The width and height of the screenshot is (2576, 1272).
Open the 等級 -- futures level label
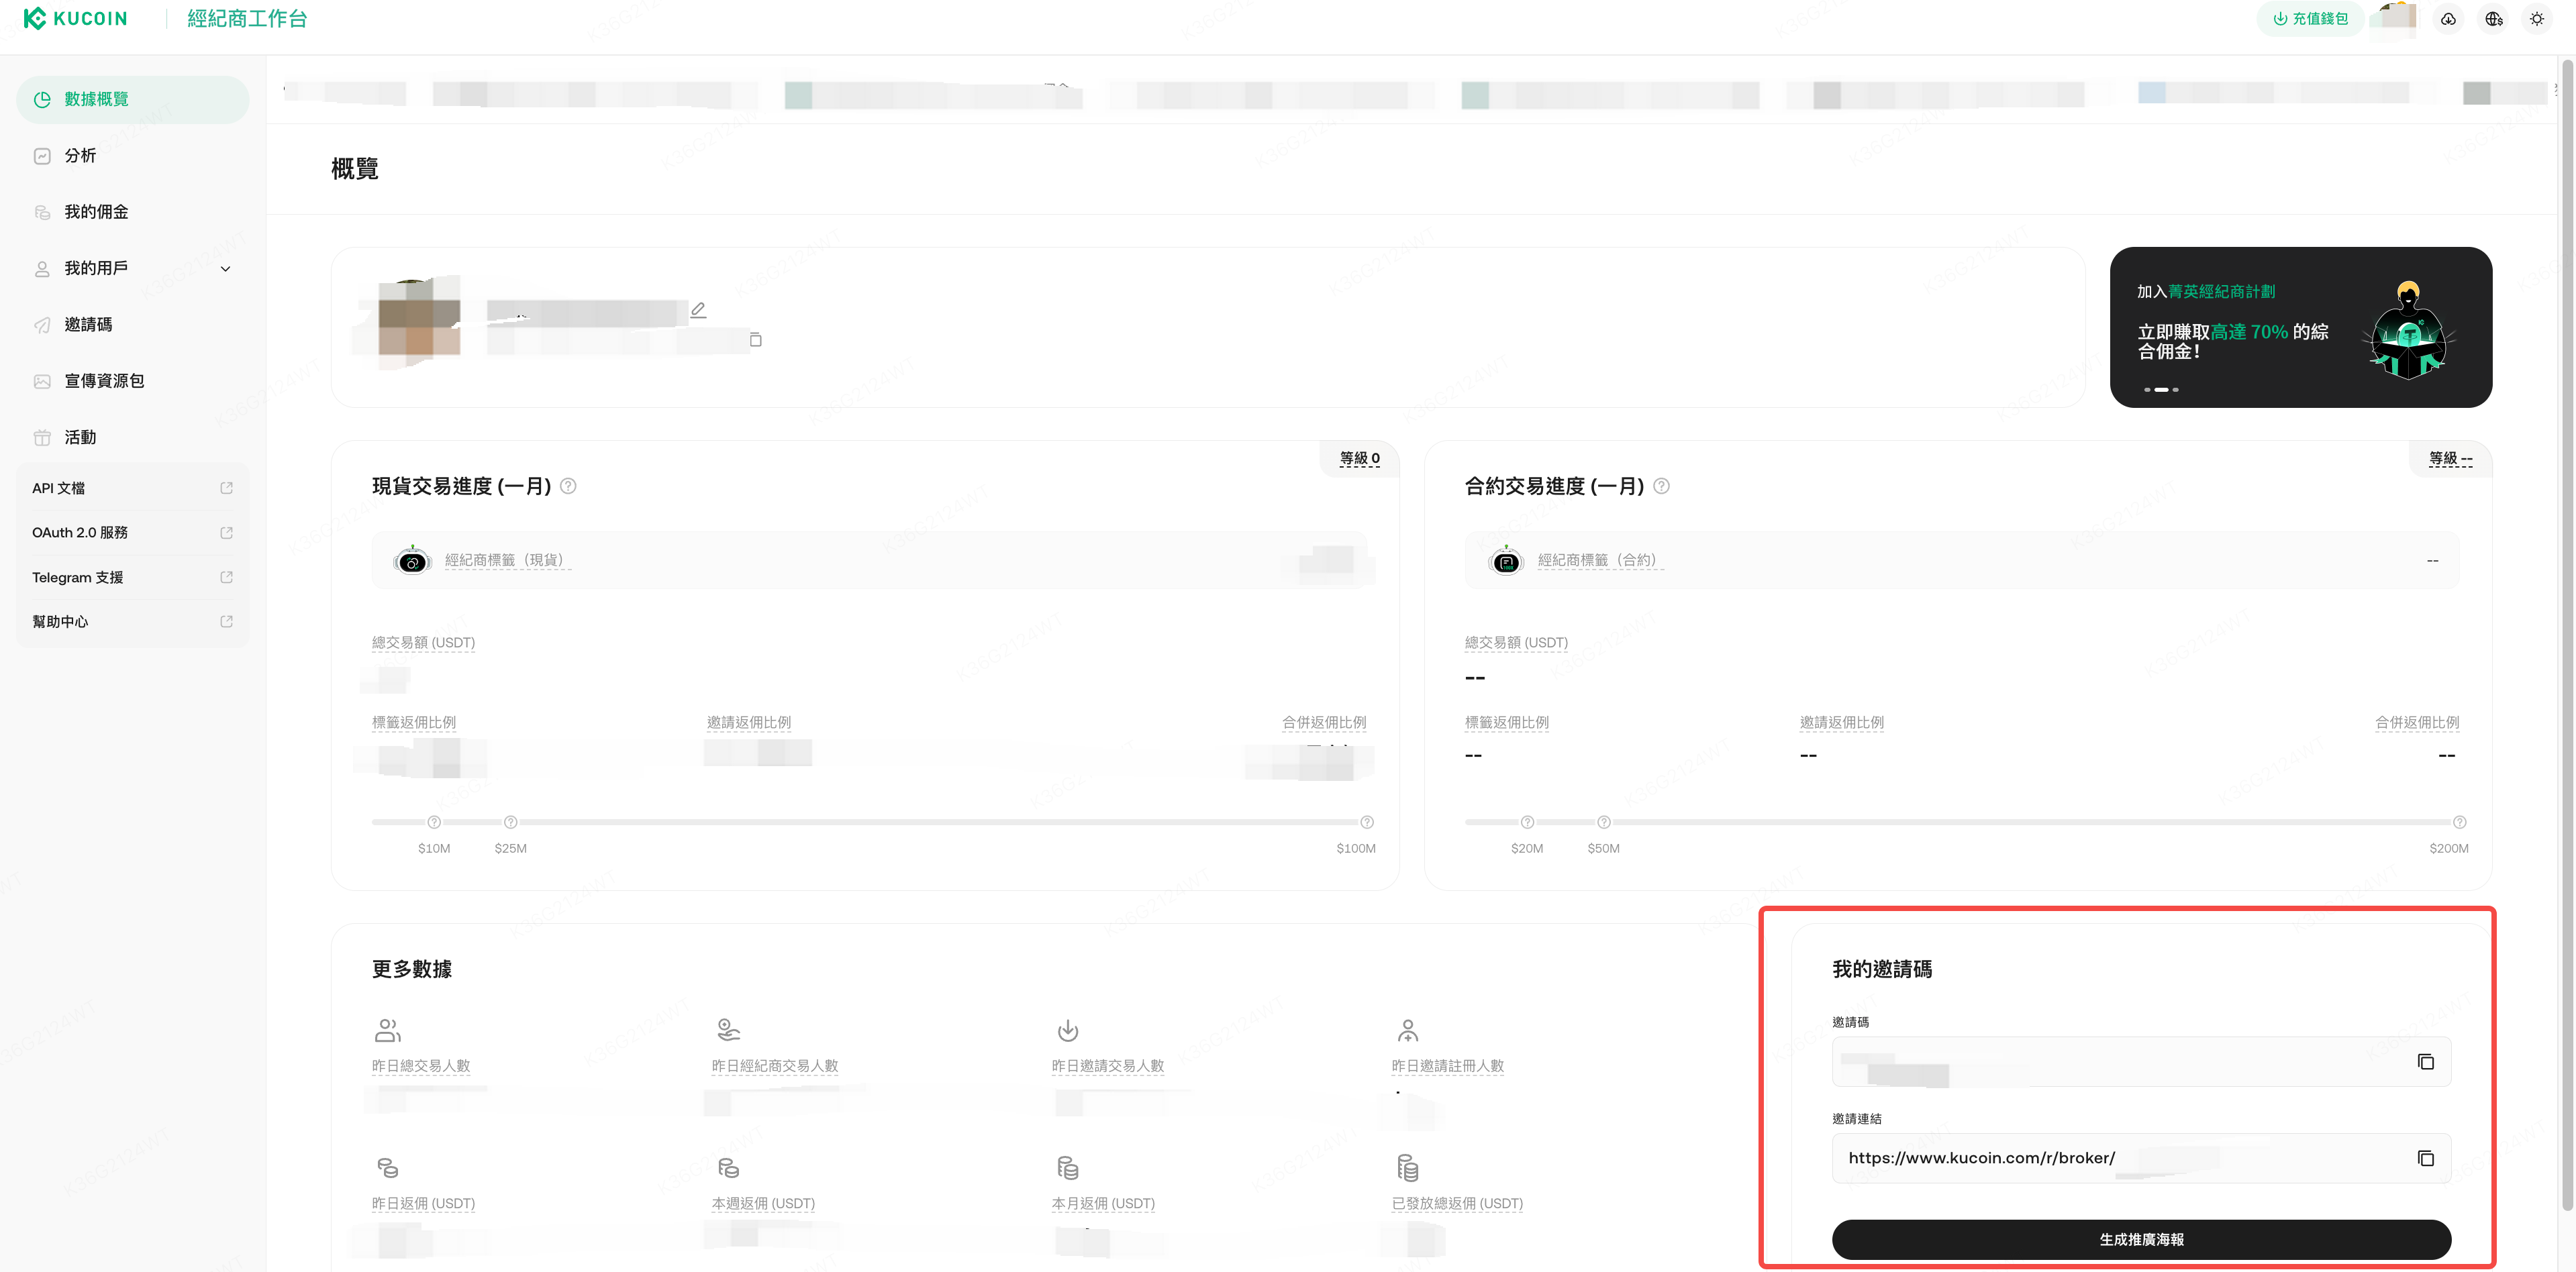tap(2450, 459)
